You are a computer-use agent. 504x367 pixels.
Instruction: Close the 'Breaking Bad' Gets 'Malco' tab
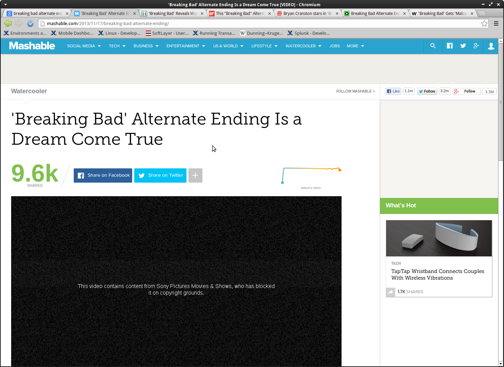pos(472,14)
